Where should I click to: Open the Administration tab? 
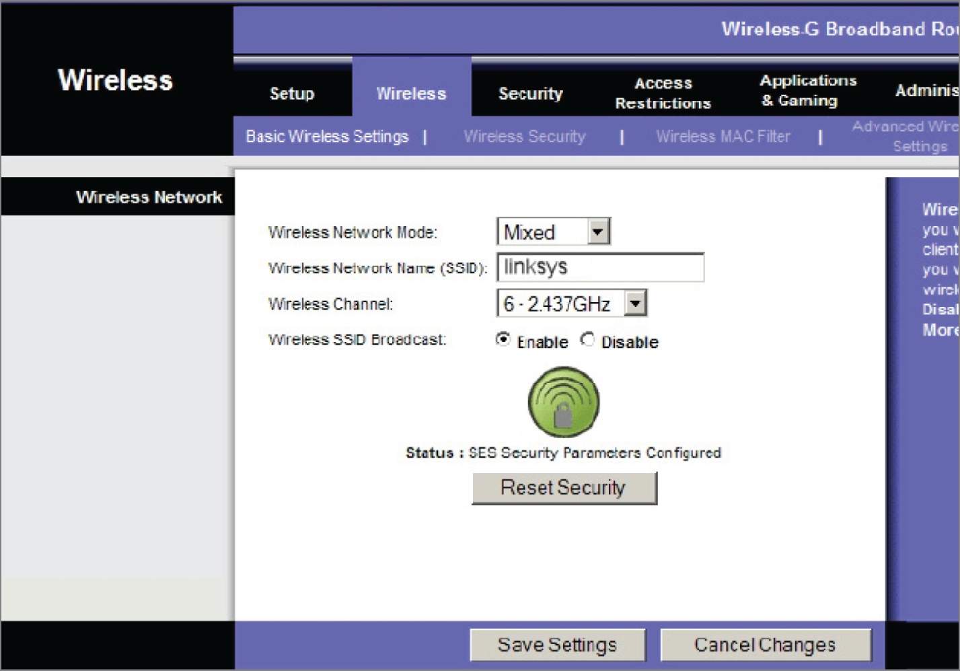pos(926,90)
